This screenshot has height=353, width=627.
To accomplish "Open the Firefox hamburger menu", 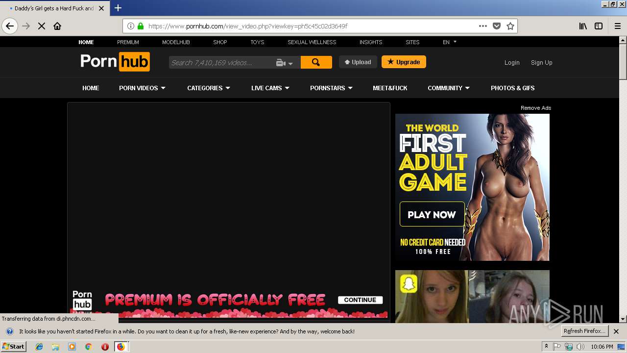I will 618,26.
